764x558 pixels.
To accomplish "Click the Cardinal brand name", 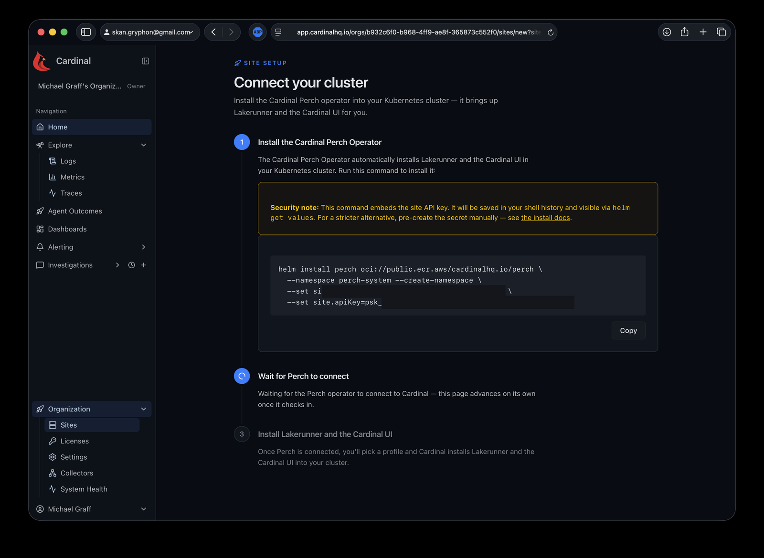I will (x=74, y=61).
